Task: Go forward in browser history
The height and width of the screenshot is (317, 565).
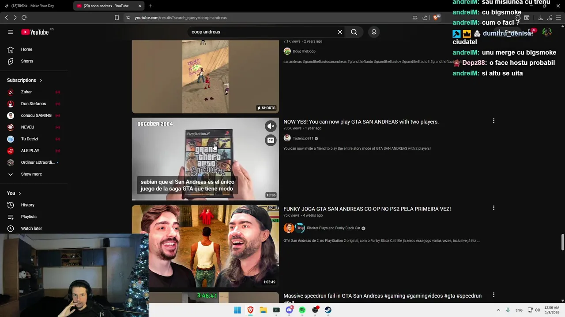Action: (15, 18)
